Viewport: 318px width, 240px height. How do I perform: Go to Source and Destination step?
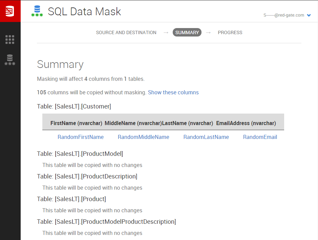(126, 32)
